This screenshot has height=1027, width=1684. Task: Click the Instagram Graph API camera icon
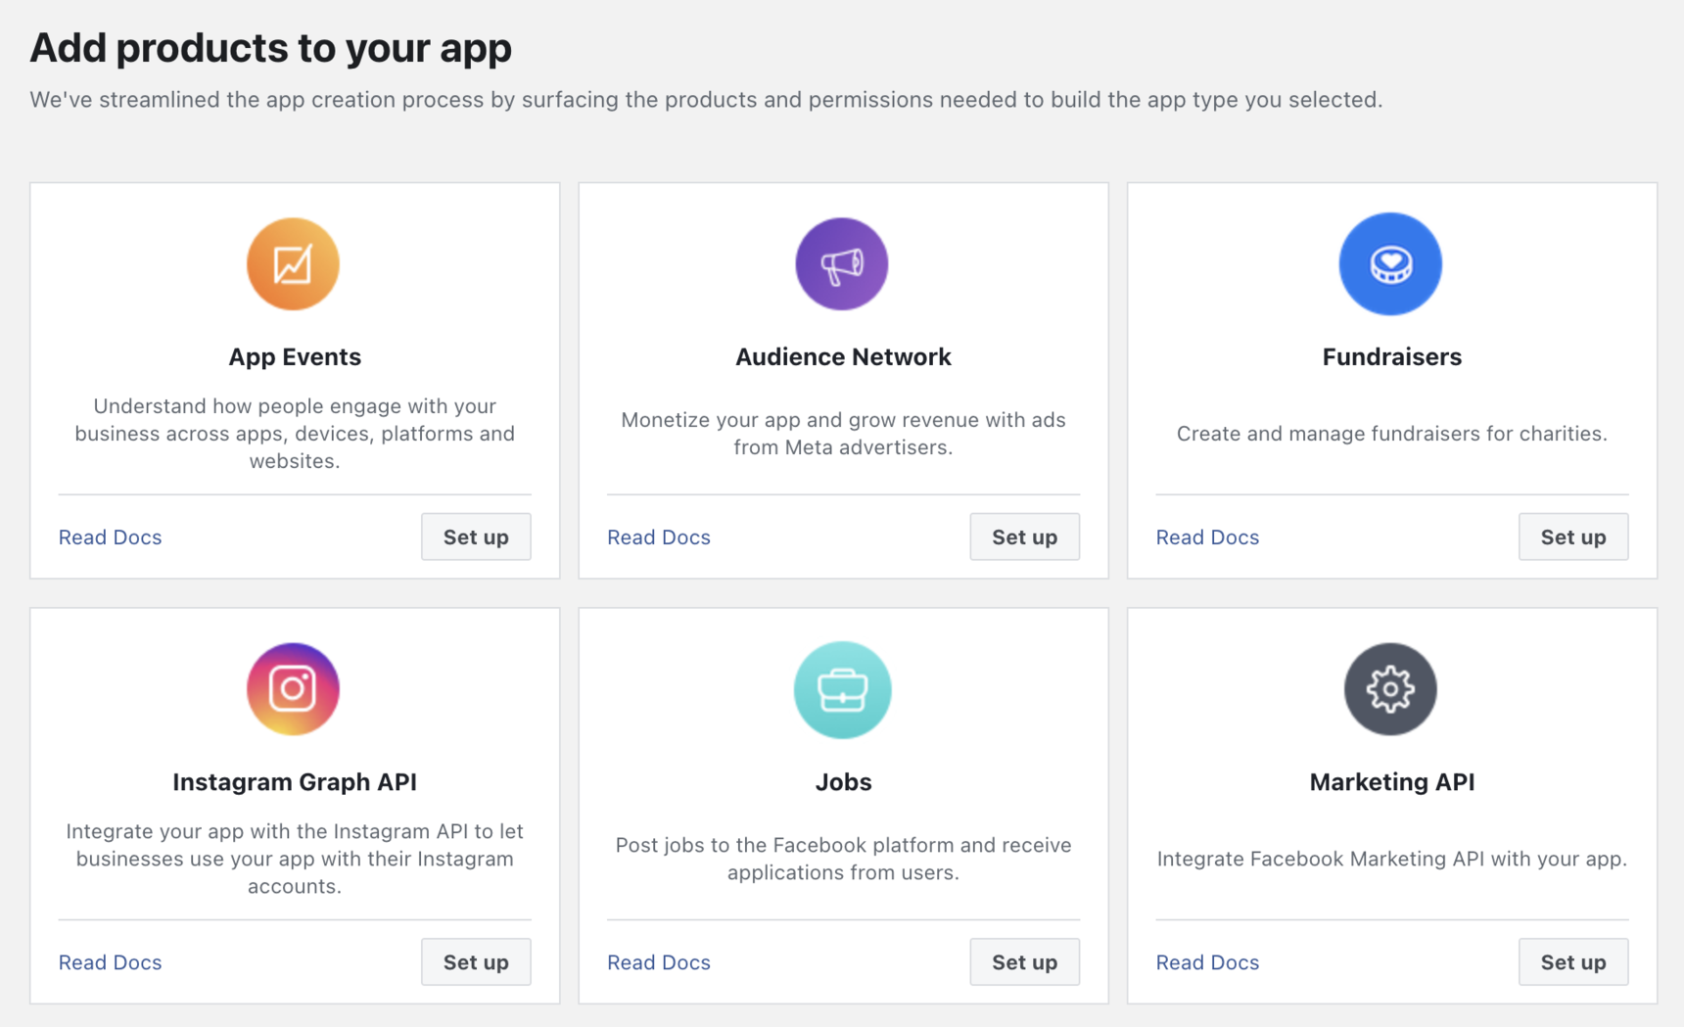pos(293,689)
